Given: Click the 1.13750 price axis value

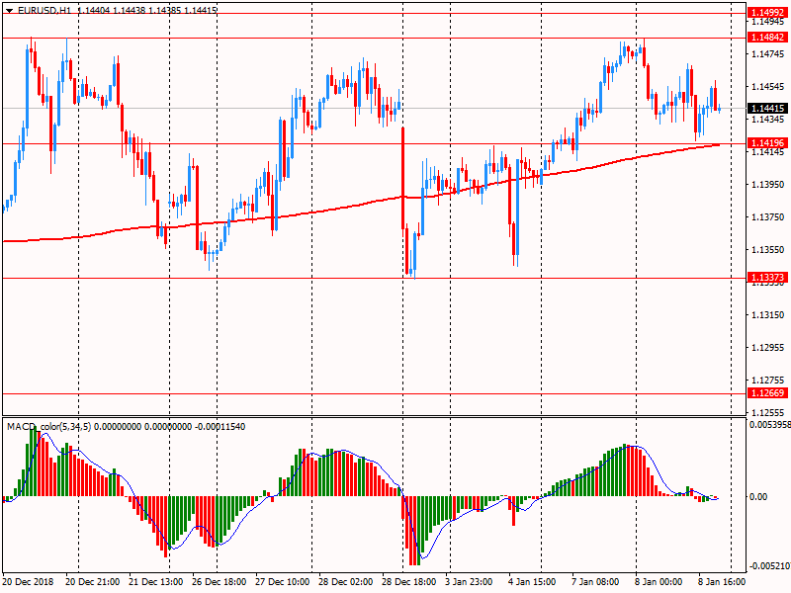Looking at the screenshot, I should (x=767, y=217).
